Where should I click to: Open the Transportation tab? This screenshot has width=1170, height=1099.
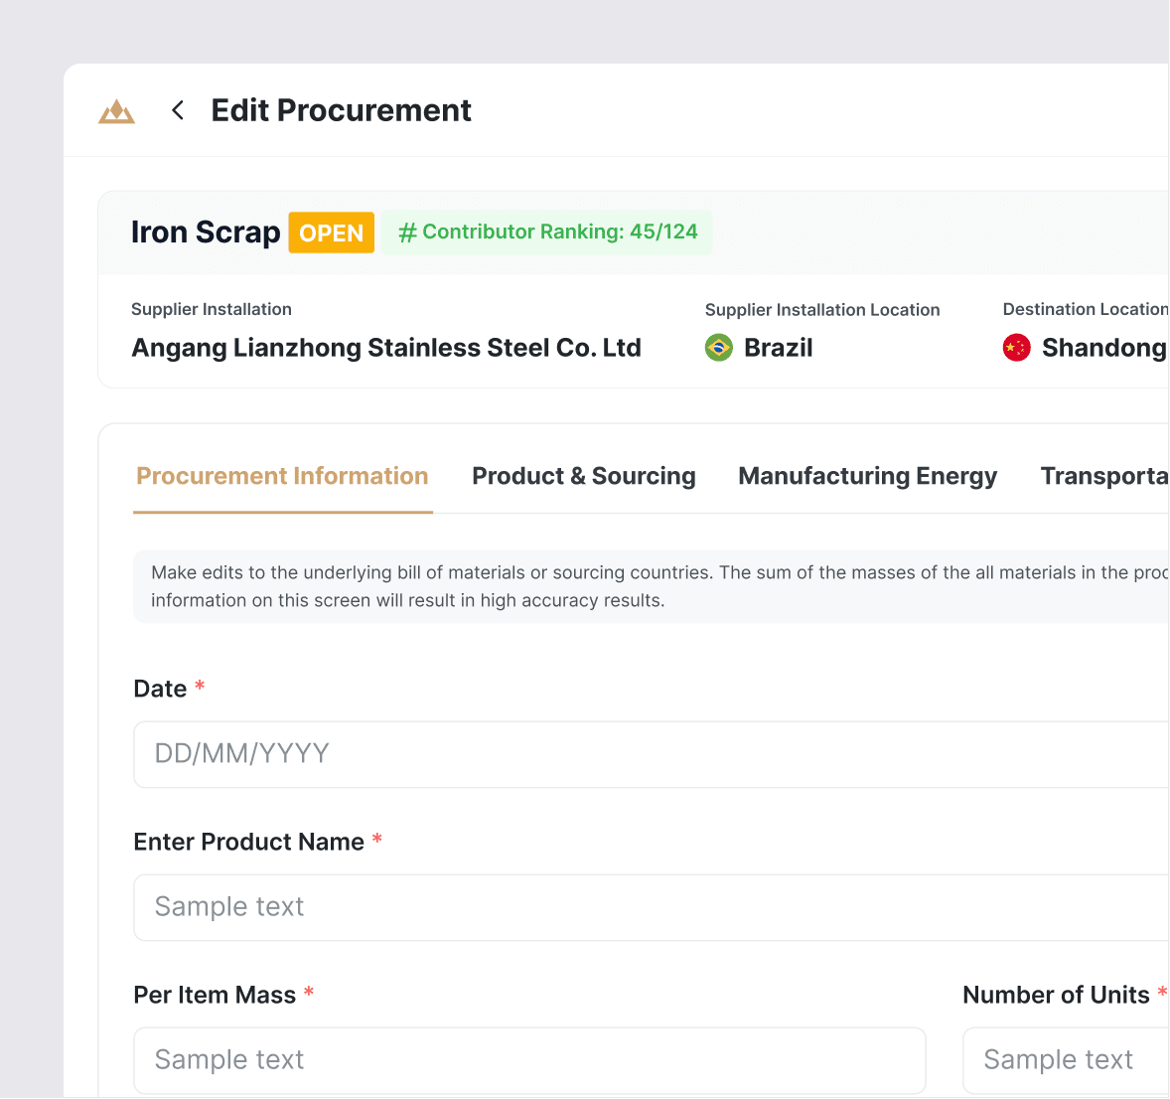point(1104,476)
